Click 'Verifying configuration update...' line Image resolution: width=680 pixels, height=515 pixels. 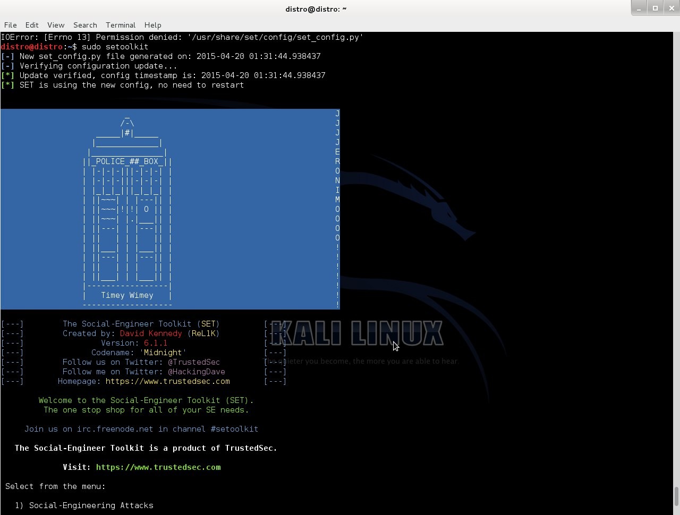(89, 66)
